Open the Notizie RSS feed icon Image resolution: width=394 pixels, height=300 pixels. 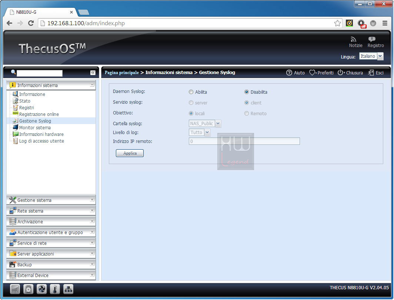click(x=354, y=39)
